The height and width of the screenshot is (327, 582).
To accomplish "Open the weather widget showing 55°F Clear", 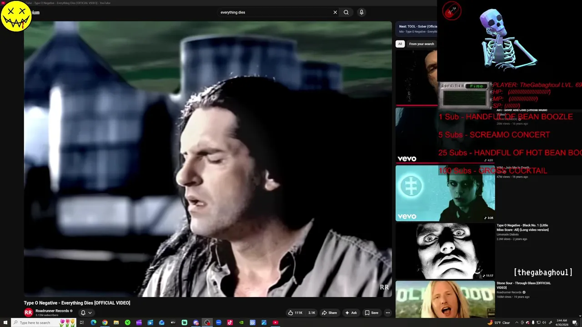I will click(499, 322).
